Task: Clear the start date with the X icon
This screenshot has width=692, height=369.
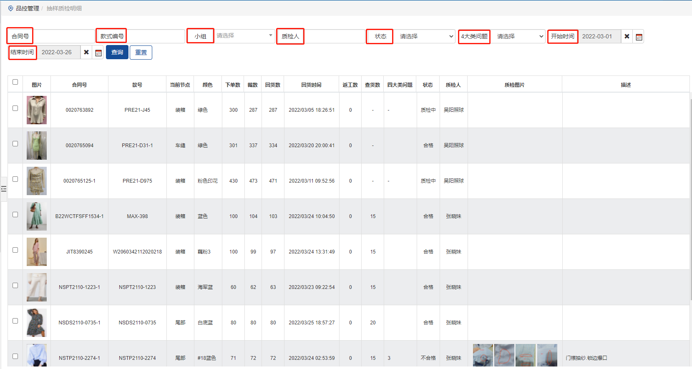Action: 627,37
